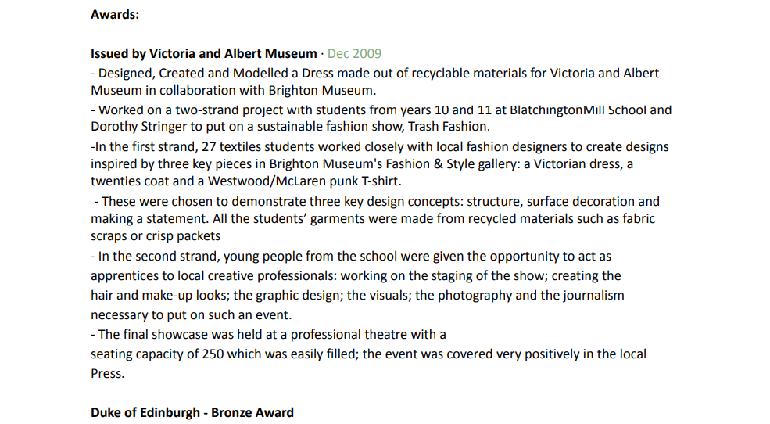This screenshot has height=424, width=770.
Task: Click the line starting "- In the second strand"
Action: (x=351, y=256)
